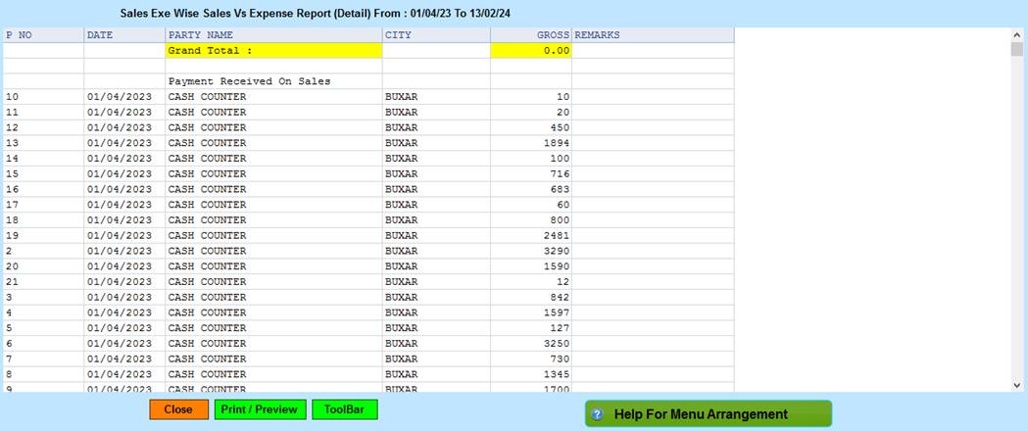The height and width of the screenshot is (431, 1028).
Task: Click the DATE column header
Action: [x=123, y=35]
